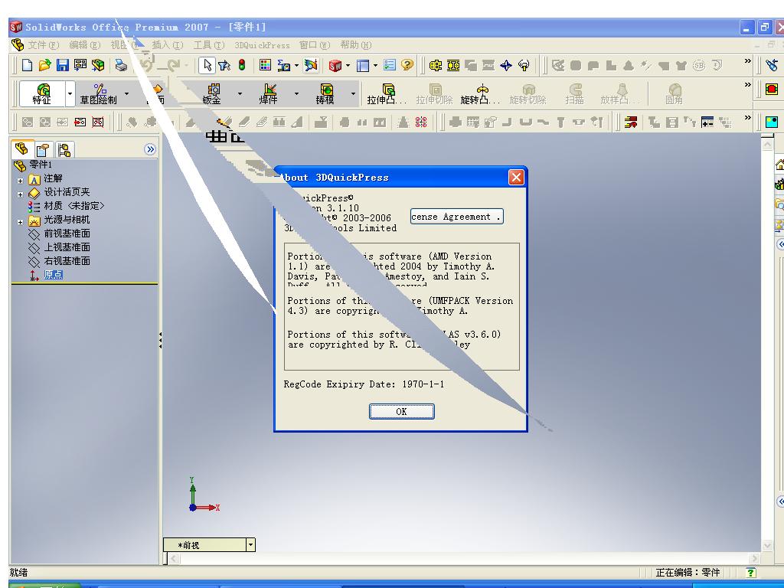Switch to the PropertyManager tab
The image size is (784, 588).
tap(43, 149)
